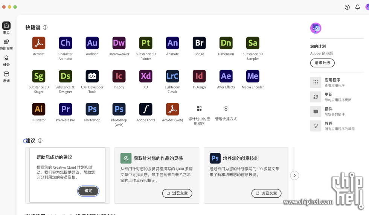
Task: Click the Ps icon on 培养您的创意技能 card
Action: click(x=215, y=158)
